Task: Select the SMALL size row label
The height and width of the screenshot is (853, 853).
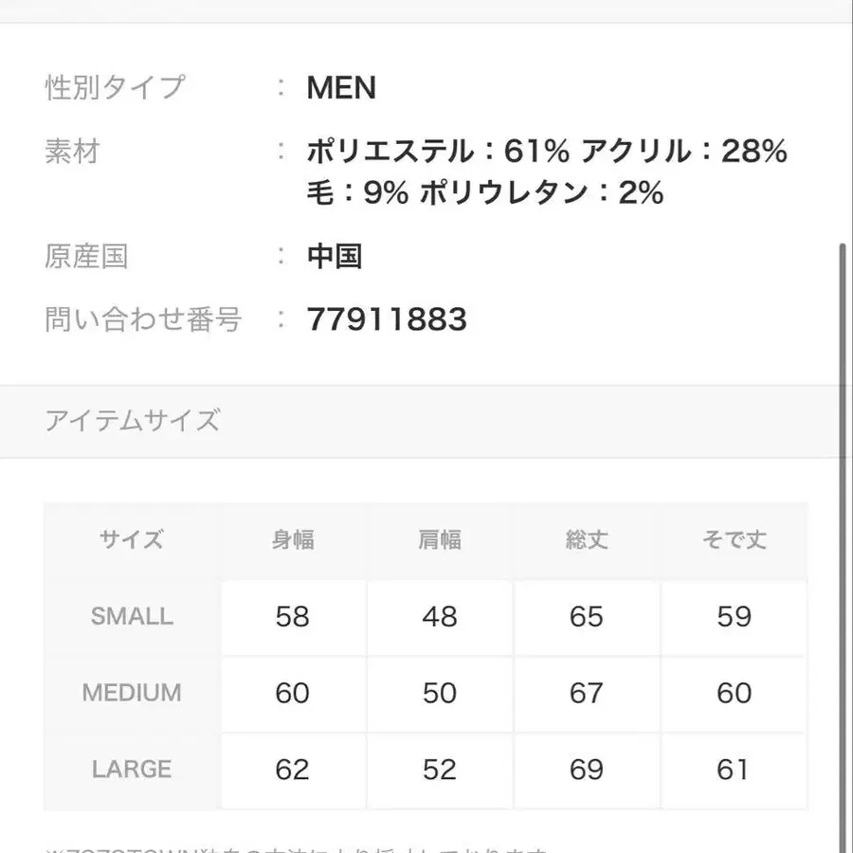Action: click(132, 617)
